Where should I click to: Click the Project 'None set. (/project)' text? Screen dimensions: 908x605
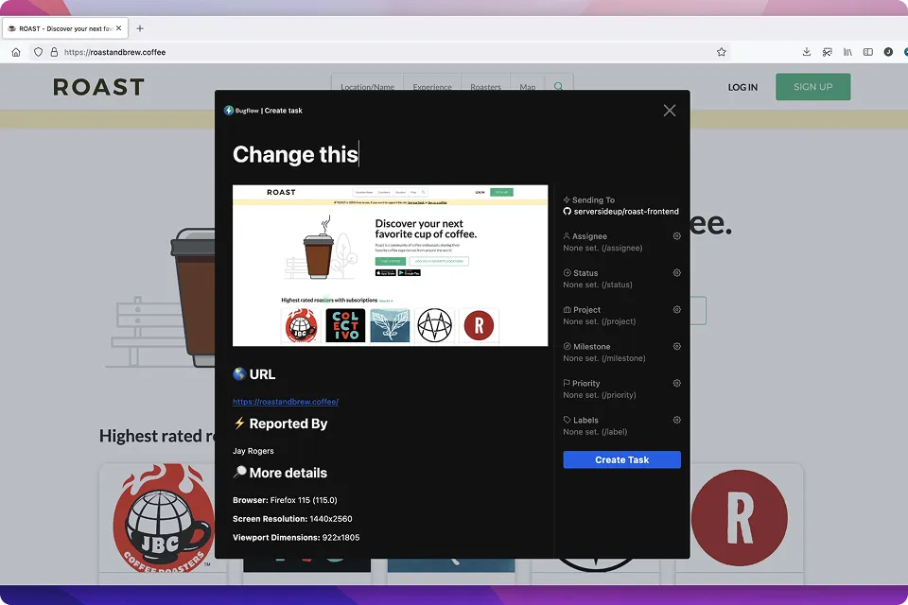pos(600,321)
